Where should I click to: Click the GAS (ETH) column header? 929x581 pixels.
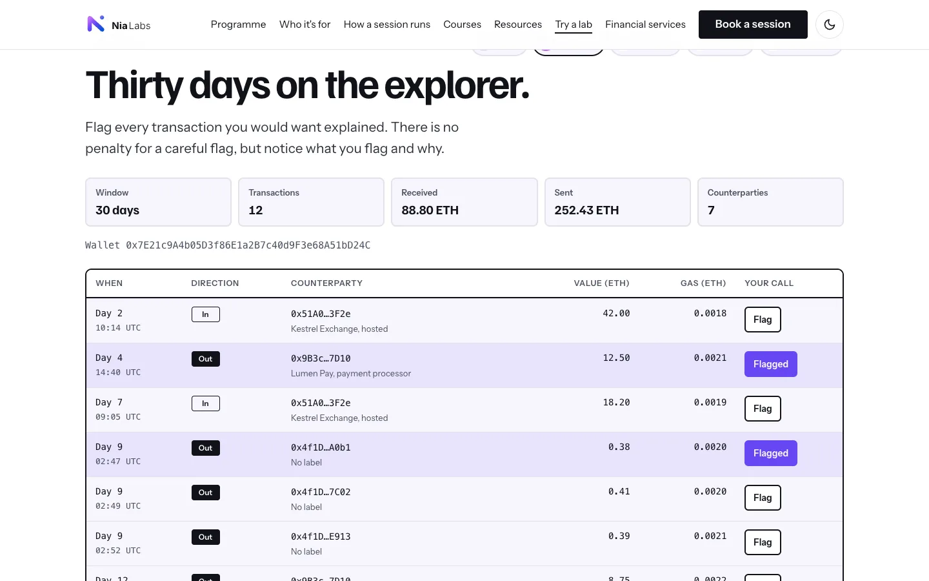(x=703, y=283)
